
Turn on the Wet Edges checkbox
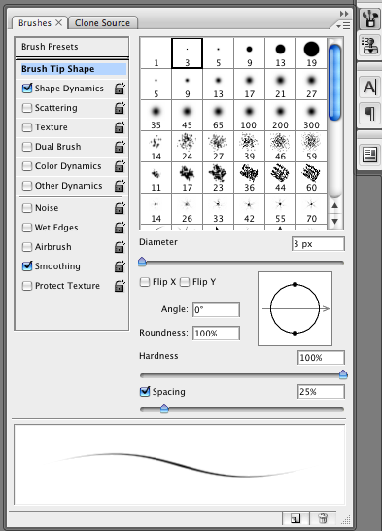[27, 228]
